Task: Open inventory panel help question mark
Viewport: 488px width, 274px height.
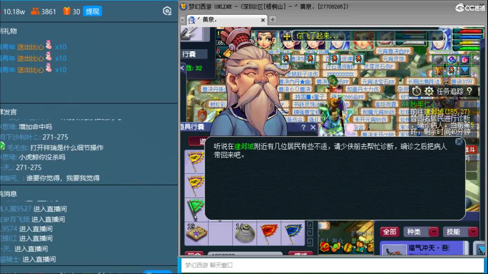Action: 303,127
